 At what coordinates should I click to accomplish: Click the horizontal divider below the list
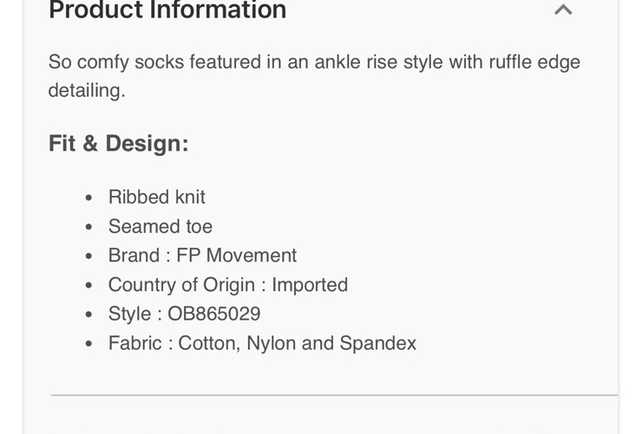pos(334,395)
